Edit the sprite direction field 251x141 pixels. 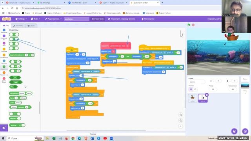point(233,89)
